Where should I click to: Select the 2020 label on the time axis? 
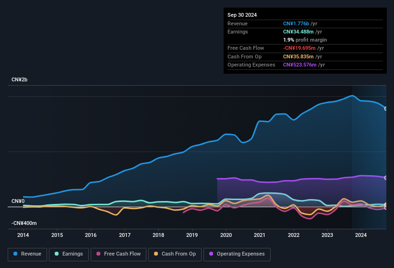[226, 235]
